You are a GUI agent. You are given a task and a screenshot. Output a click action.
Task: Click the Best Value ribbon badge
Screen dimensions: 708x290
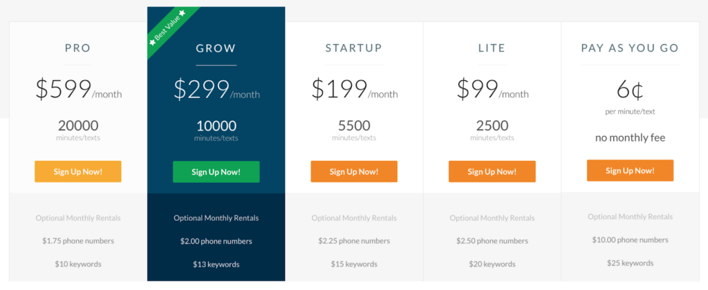tap(167, 26)
